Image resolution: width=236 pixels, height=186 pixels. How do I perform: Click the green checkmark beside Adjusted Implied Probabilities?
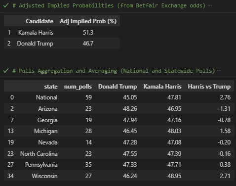click(6, 5)
